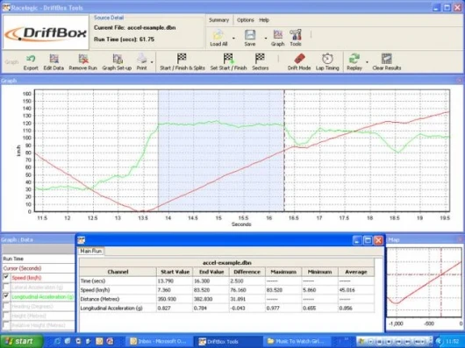This screenshot has width=465, height=348.
Task: Click the shaded selection region on graph
Action: click(221, 151)
